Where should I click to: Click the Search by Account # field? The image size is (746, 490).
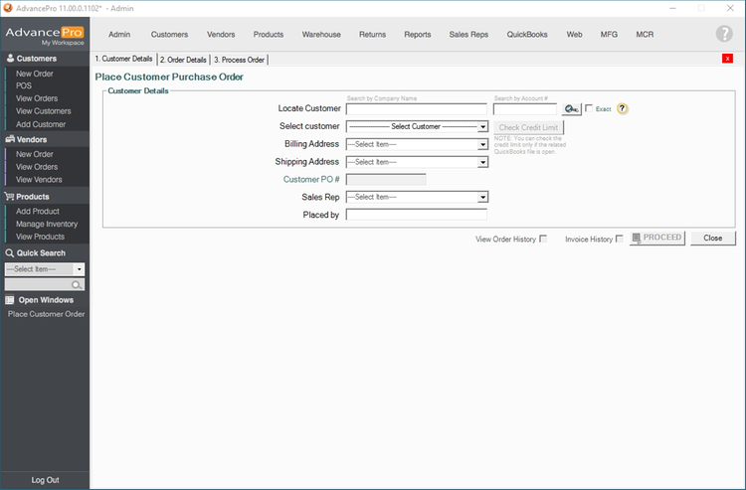(x=525, y=109)
